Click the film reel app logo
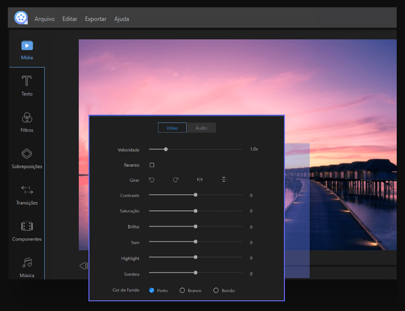 coord(21,18)
